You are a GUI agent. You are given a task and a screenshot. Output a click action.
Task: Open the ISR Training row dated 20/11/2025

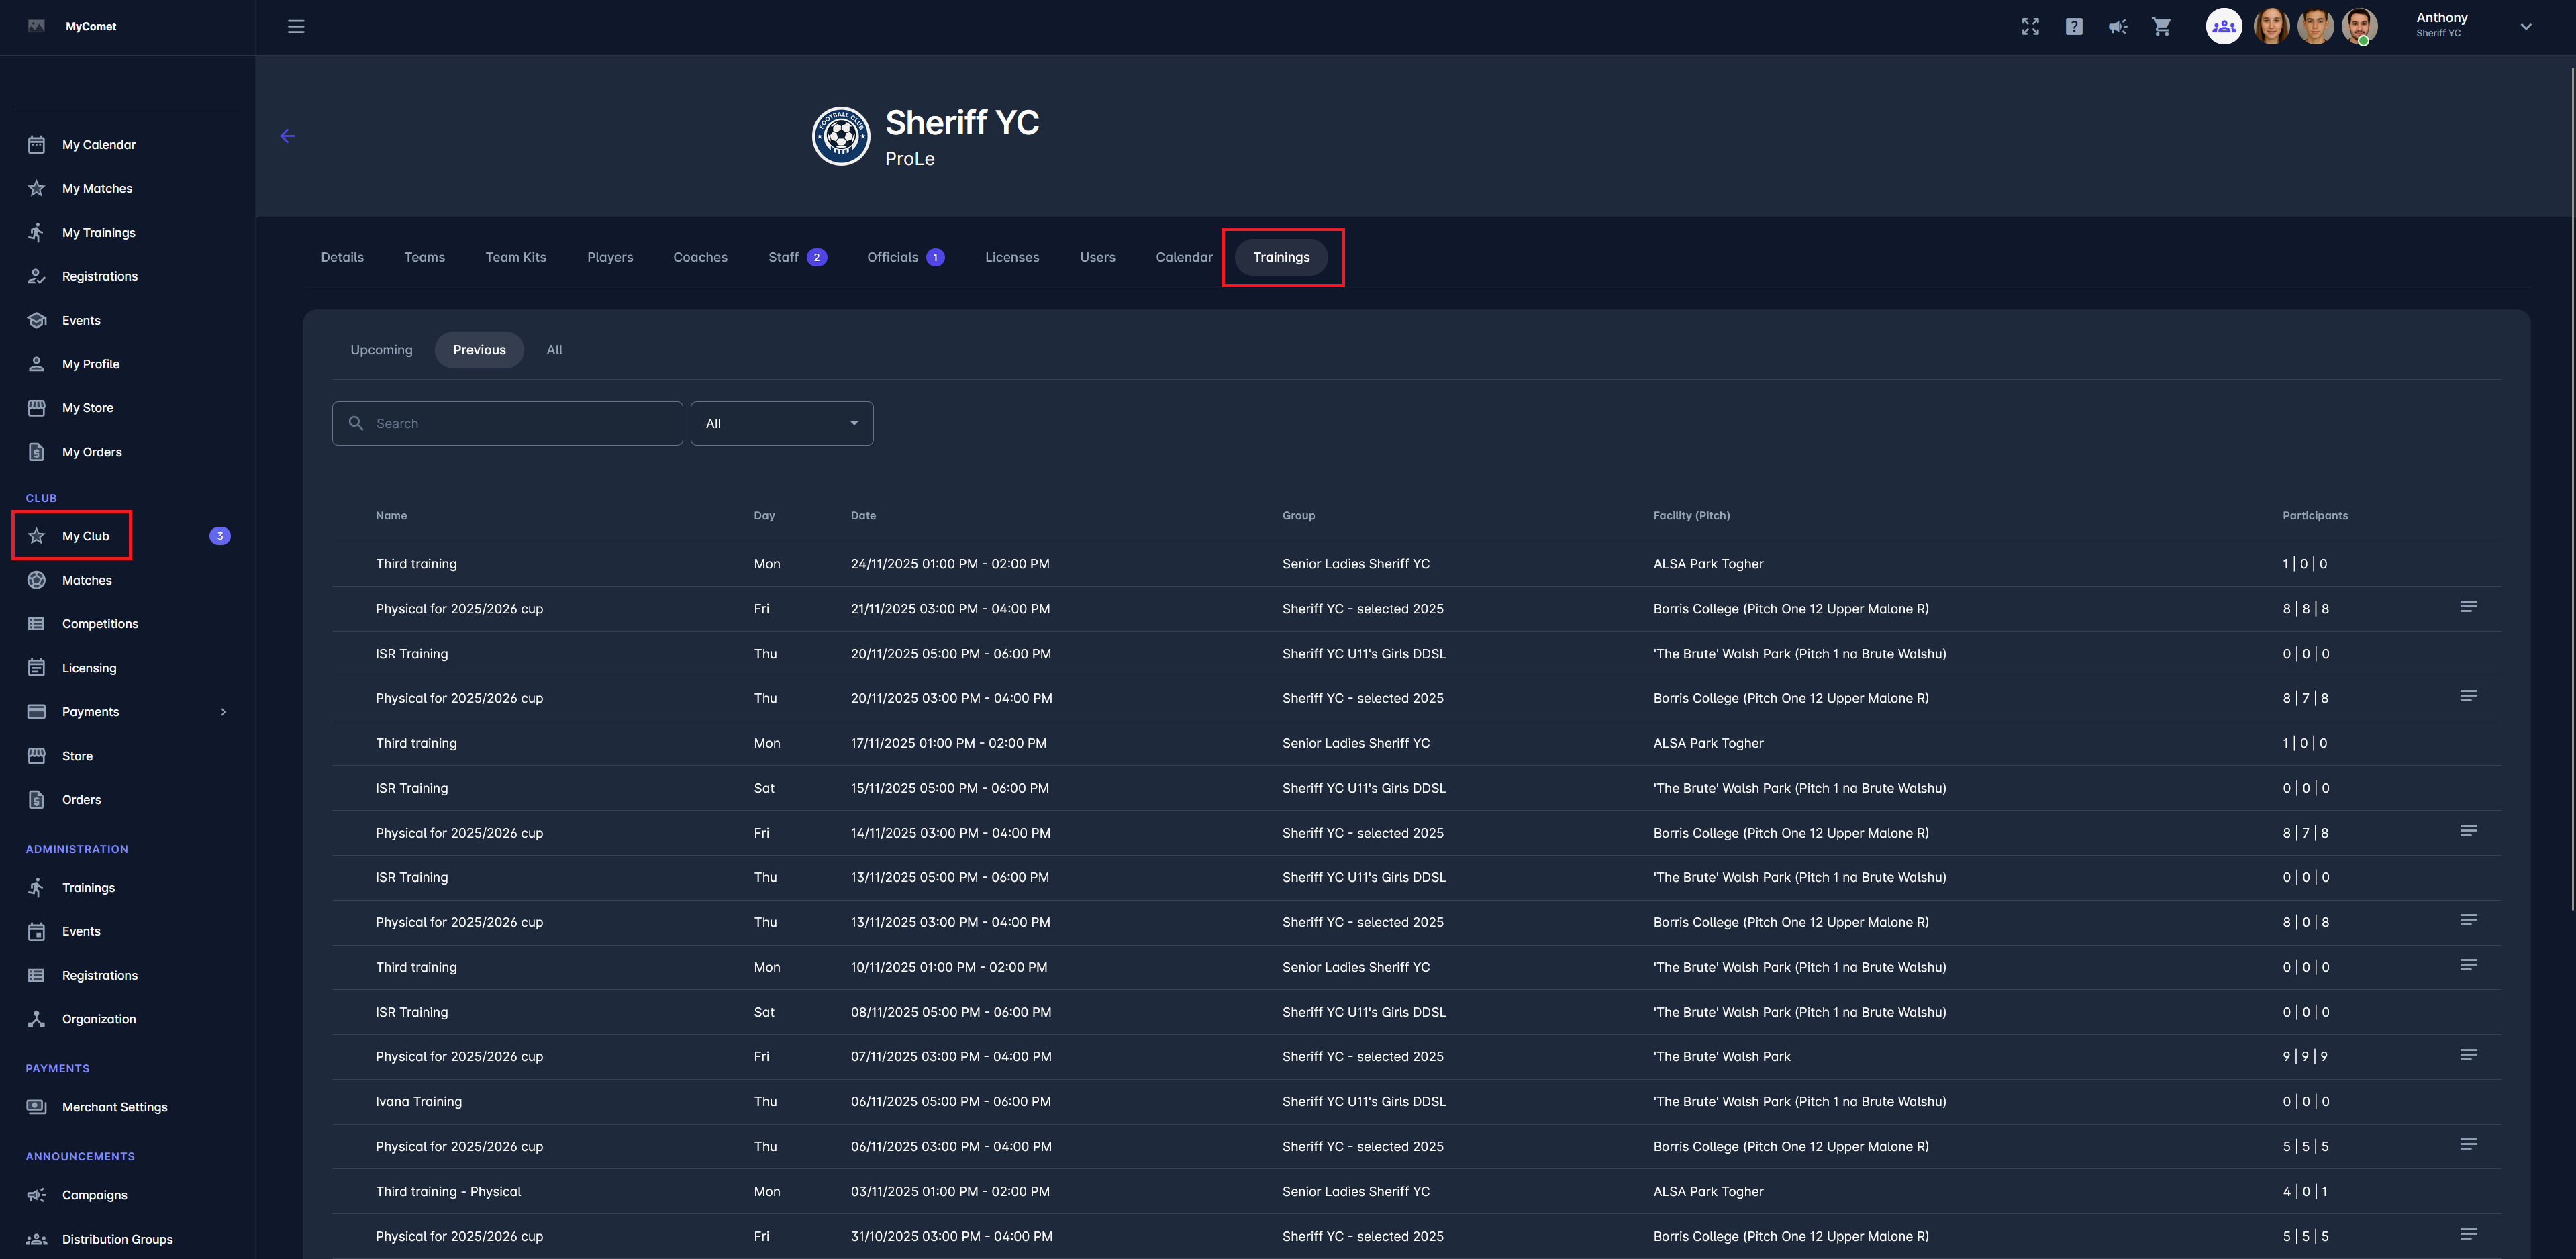coord(412,654)
